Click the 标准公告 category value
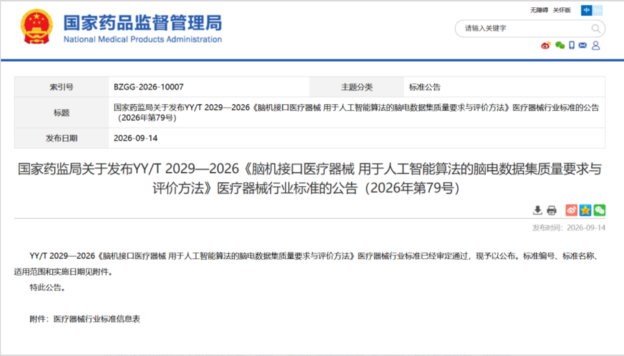 [x=425, y=87]
